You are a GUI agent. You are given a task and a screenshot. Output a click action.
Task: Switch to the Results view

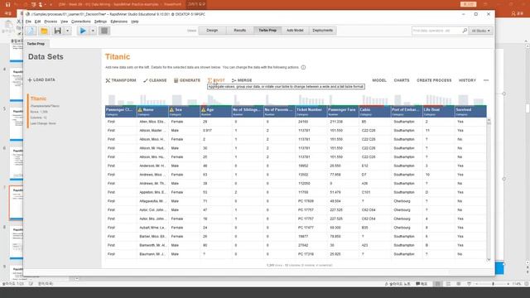coord(240,31)
